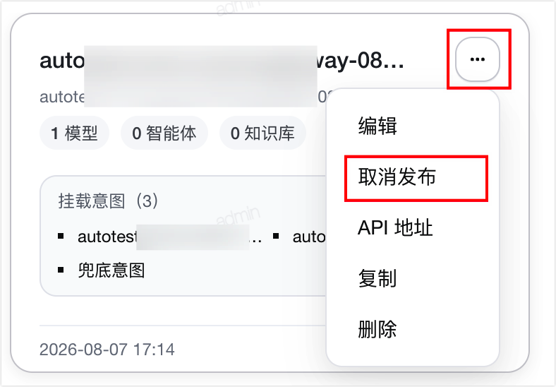
Task: Click the 0 智能体 tag
Action: click(164, 133)
